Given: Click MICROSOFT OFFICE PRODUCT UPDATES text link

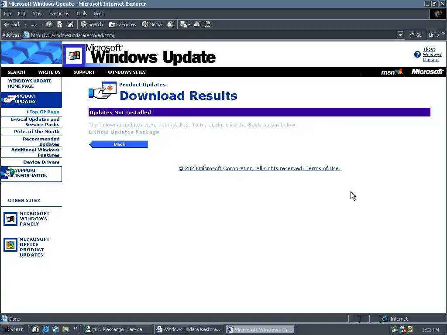Looking at the screenshot, I should (x=34, y=247).
